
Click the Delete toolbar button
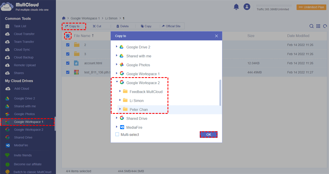coord(122,26)
